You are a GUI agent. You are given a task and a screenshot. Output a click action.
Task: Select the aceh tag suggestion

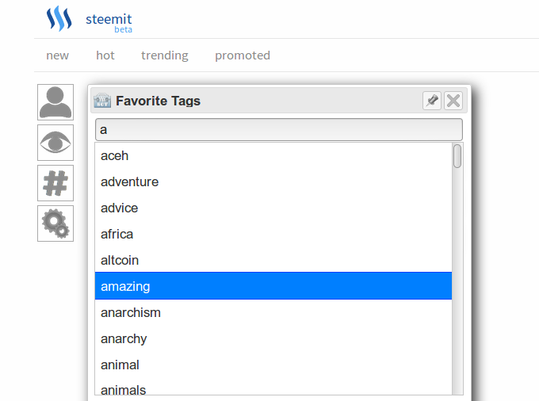tap(273, 155)
